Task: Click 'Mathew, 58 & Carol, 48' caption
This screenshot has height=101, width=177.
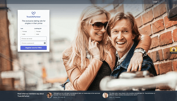Action: pos(59,97)
